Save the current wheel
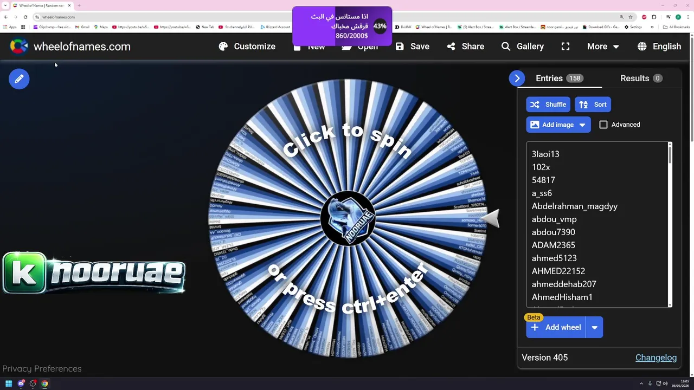This screenshot has height=390, width=694. point(412,47)
